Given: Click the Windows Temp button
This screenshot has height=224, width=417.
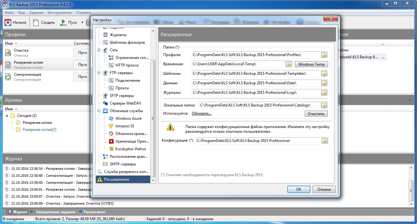Looking at the screenshot, I should click(311, 64).
